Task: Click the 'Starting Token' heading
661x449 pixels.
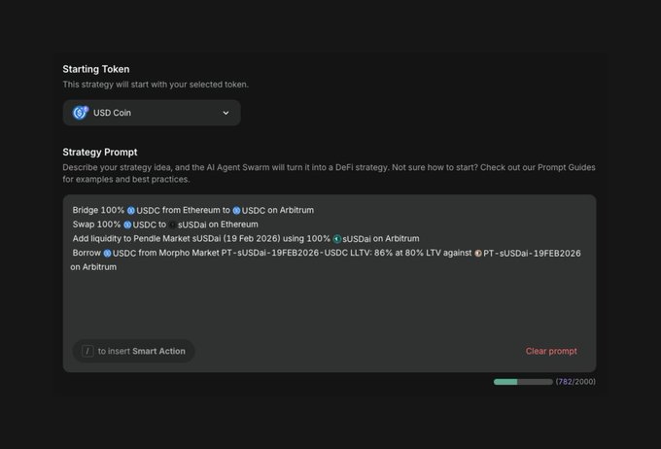Action: pos(96,69)
